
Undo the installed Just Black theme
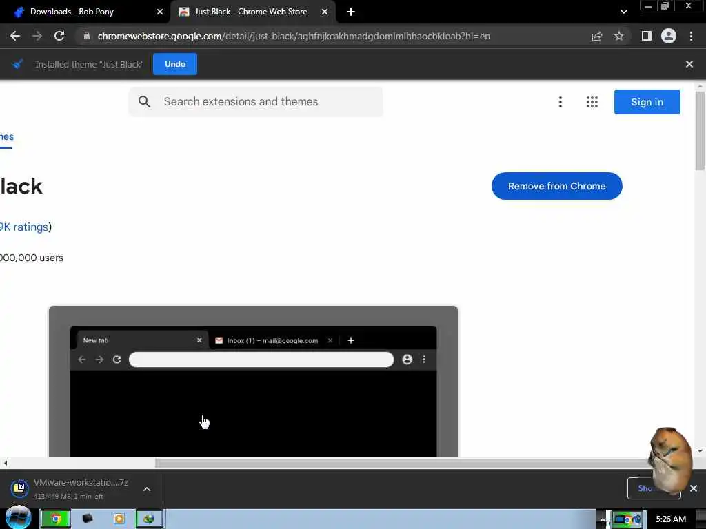pos(175,64)
